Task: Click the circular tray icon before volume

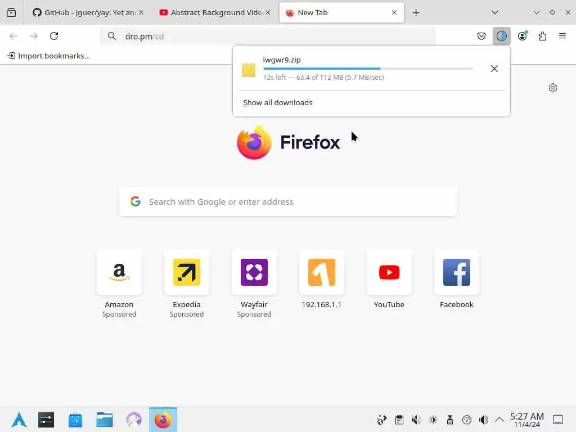Action: [x=466, y=420]
